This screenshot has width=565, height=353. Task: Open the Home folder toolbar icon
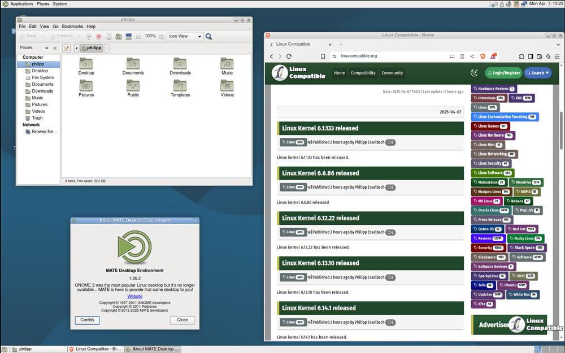(x=119, y=36)
